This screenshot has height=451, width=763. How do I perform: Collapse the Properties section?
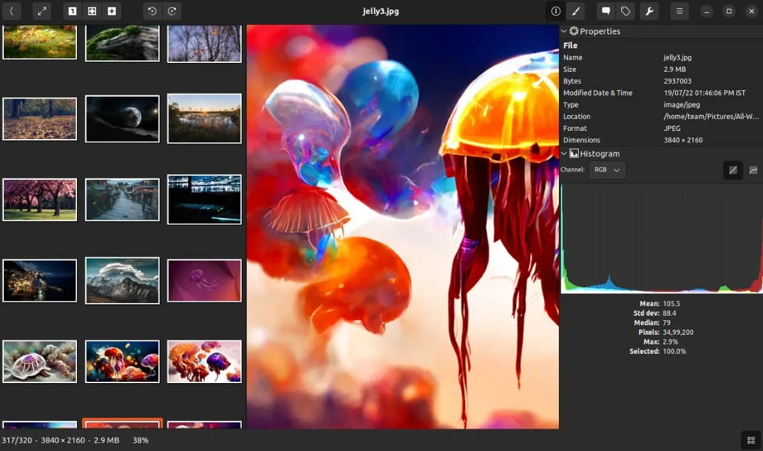(x=564, y=31)
